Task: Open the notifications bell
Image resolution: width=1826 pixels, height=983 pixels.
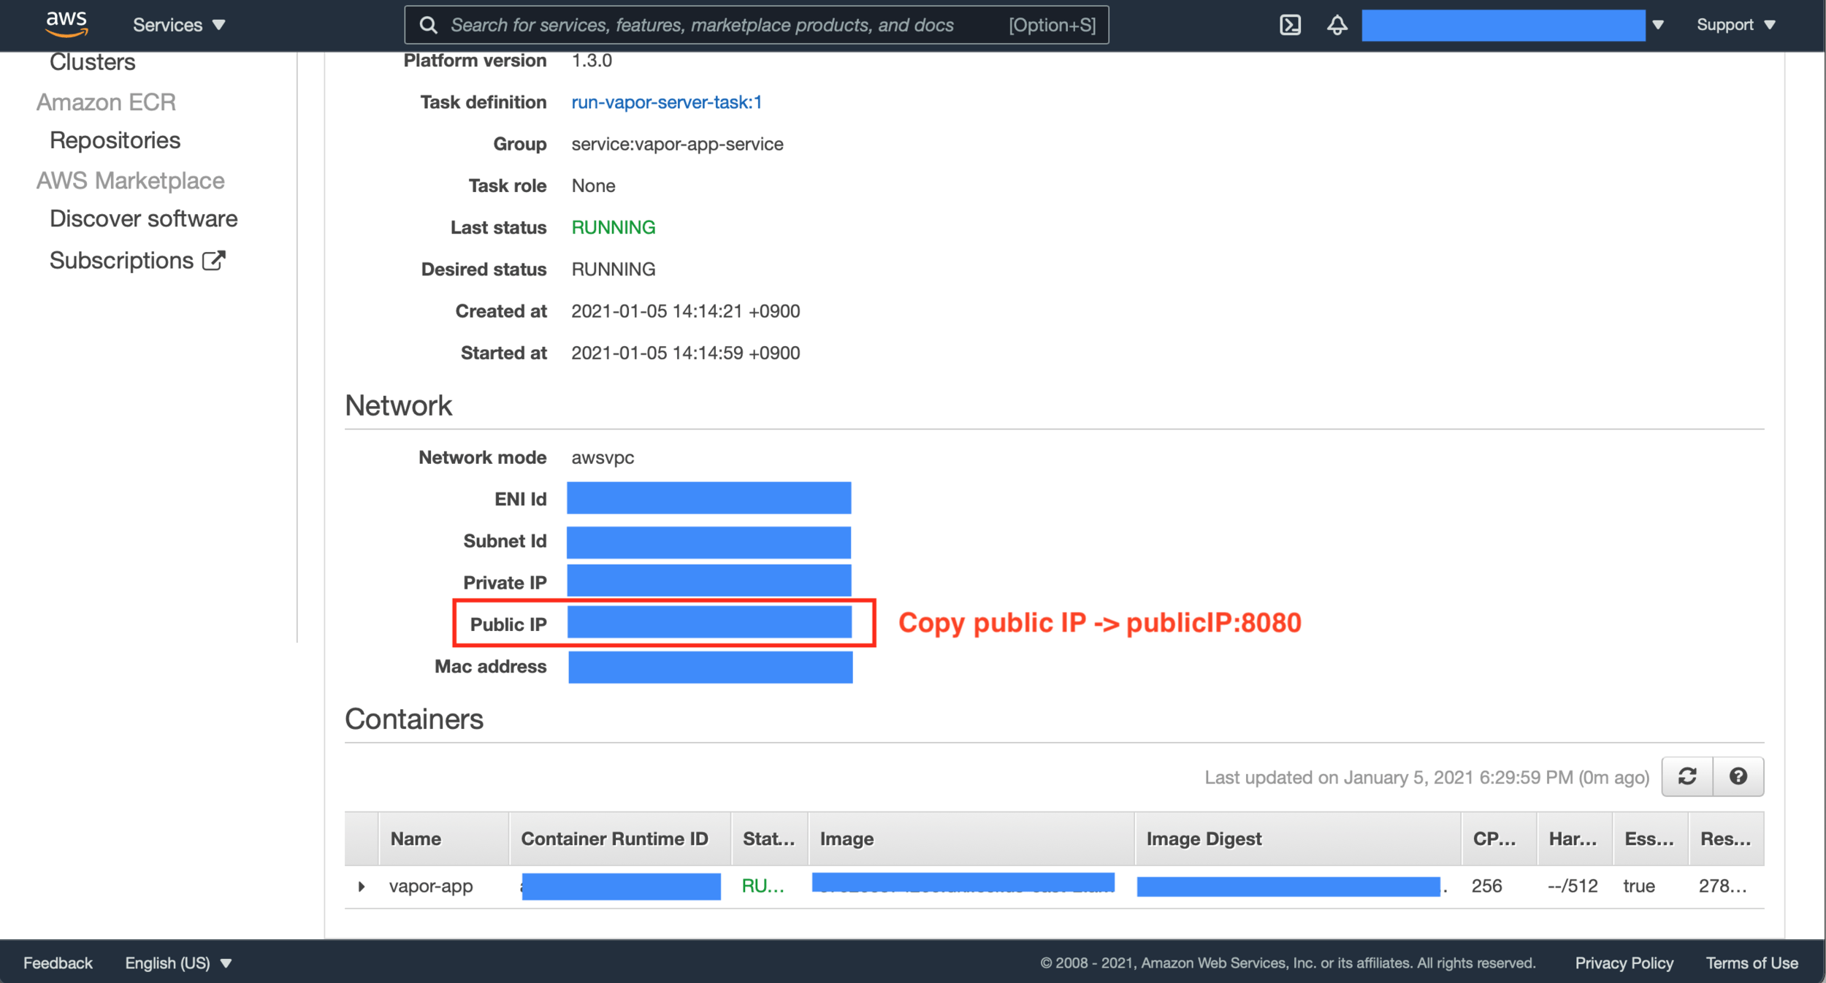Action: (x=1337, y=25)
